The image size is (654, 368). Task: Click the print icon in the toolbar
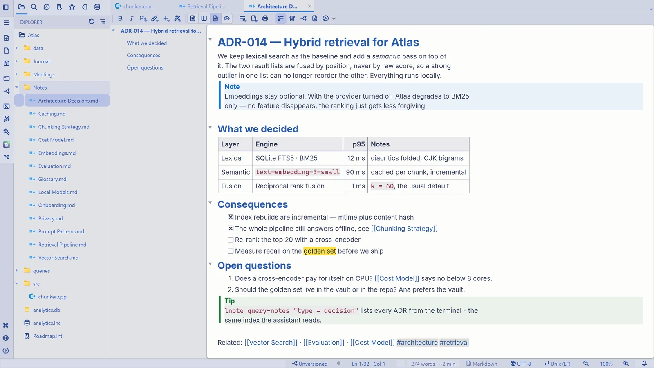[265, 18]
